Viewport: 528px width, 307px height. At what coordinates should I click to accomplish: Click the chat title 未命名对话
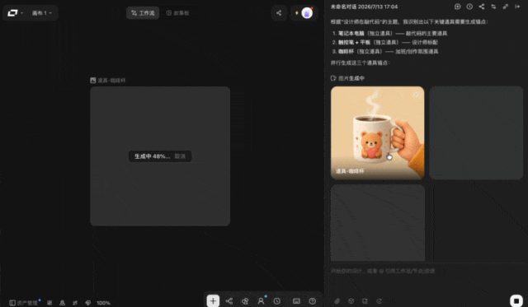(x=364, y=7)
